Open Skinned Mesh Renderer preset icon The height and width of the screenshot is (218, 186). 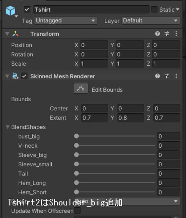(167, 76)
